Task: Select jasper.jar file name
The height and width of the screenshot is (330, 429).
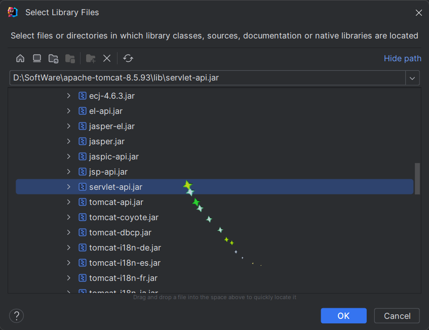Action: [107, 142]
